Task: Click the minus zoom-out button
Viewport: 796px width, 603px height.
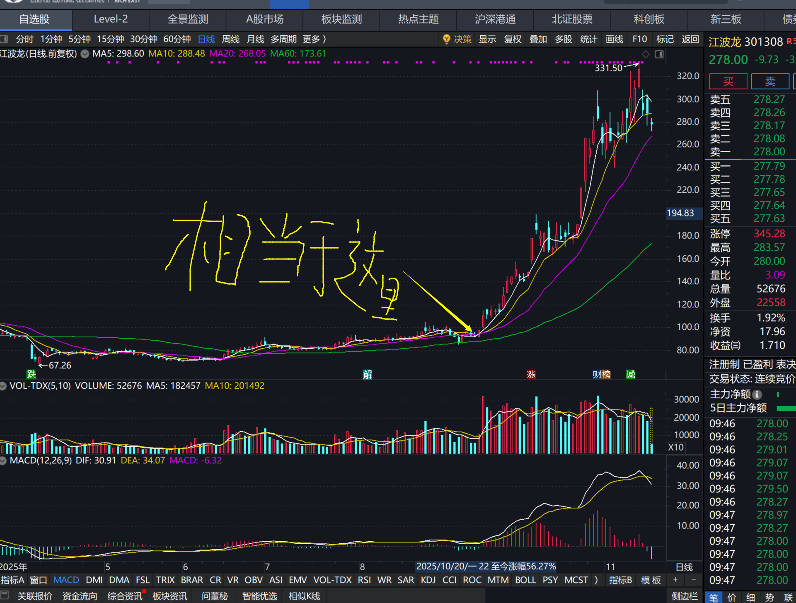Action: click(693, 580)
